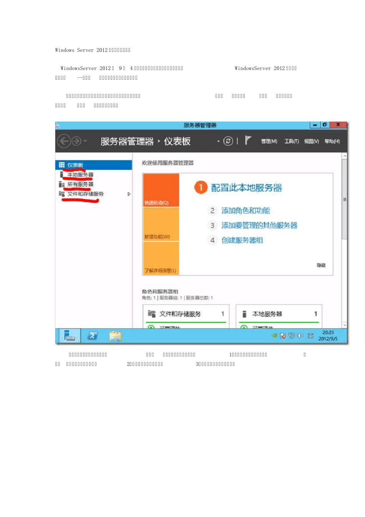
Task: Open the 工具(T) menu
Action: [x=292, y=141]
